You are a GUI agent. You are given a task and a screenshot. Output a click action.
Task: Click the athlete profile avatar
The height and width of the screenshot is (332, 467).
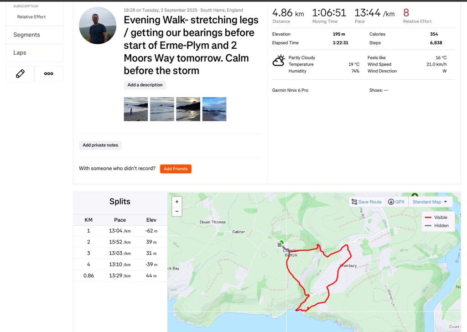98,26
